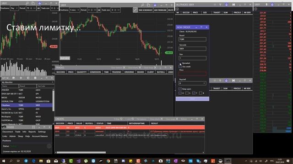Click the OK button in the 5-minute chart toolbar
293x164 pixels.
tap(99, 10)
